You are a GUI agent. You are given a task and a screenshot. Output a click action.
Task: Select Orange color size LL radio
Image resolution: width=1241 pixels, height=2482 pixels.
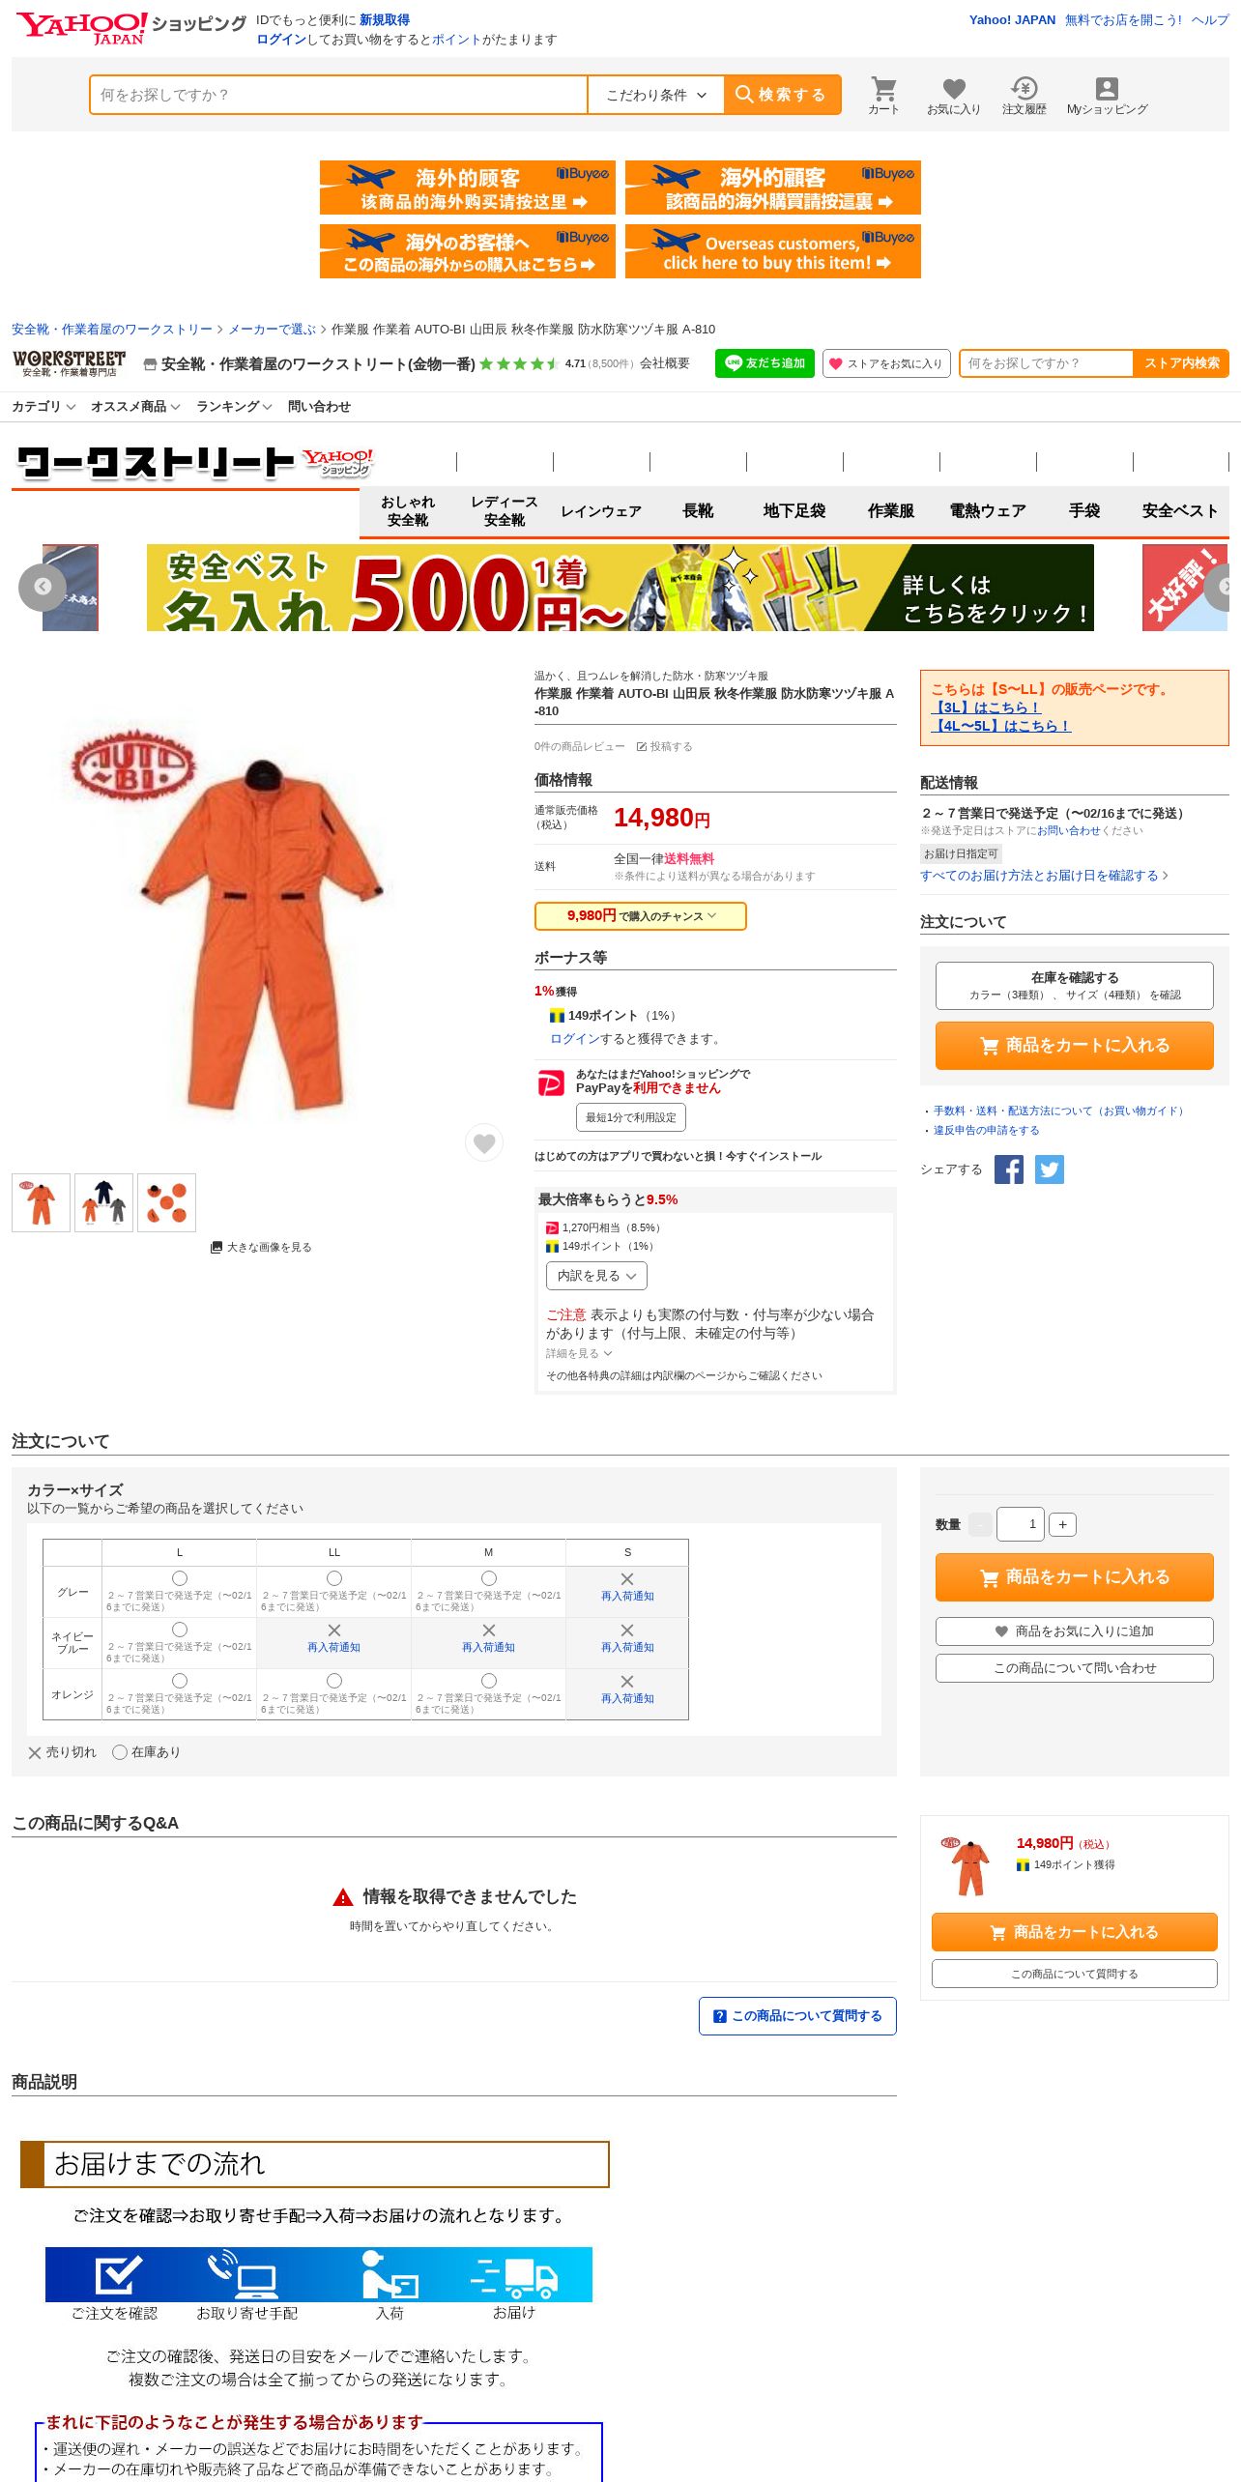point(334,1681)
